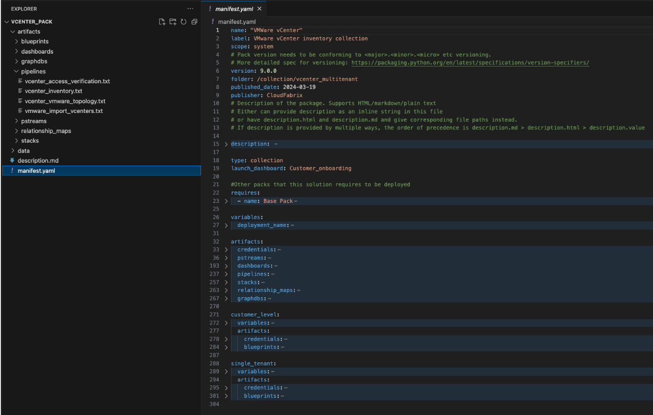
Task: Collapse all folders in Explorer
Action: (194, 22)
